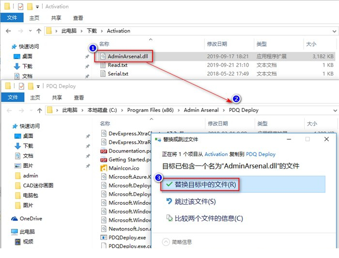Sort by 大小 column in Activation window
This screenshot has width=339, height=258.
click(x=311, y=44)
